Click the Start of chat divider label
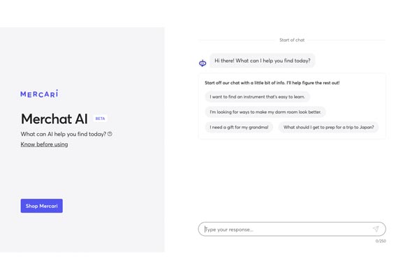Viewport: 419px width, 279px height. pos(292,40)
